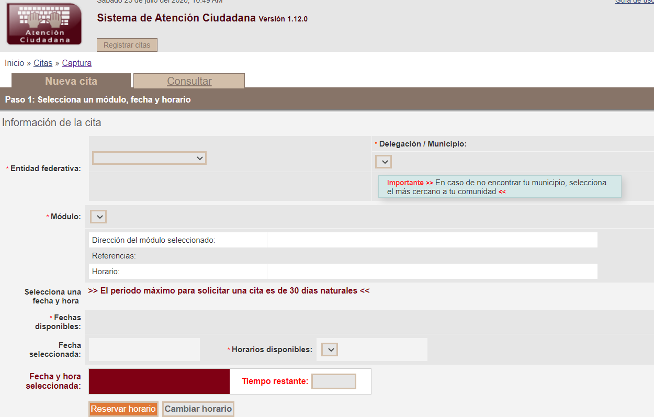Image resolution: width=654 pixels, height=417 pixels.
Task: Click the Dirección del módulo seleccionado value field
Action: [432, 240]
